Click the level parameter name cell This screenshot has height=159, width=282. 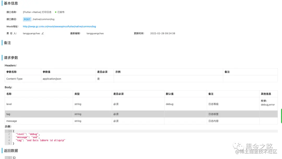[39, 104]
